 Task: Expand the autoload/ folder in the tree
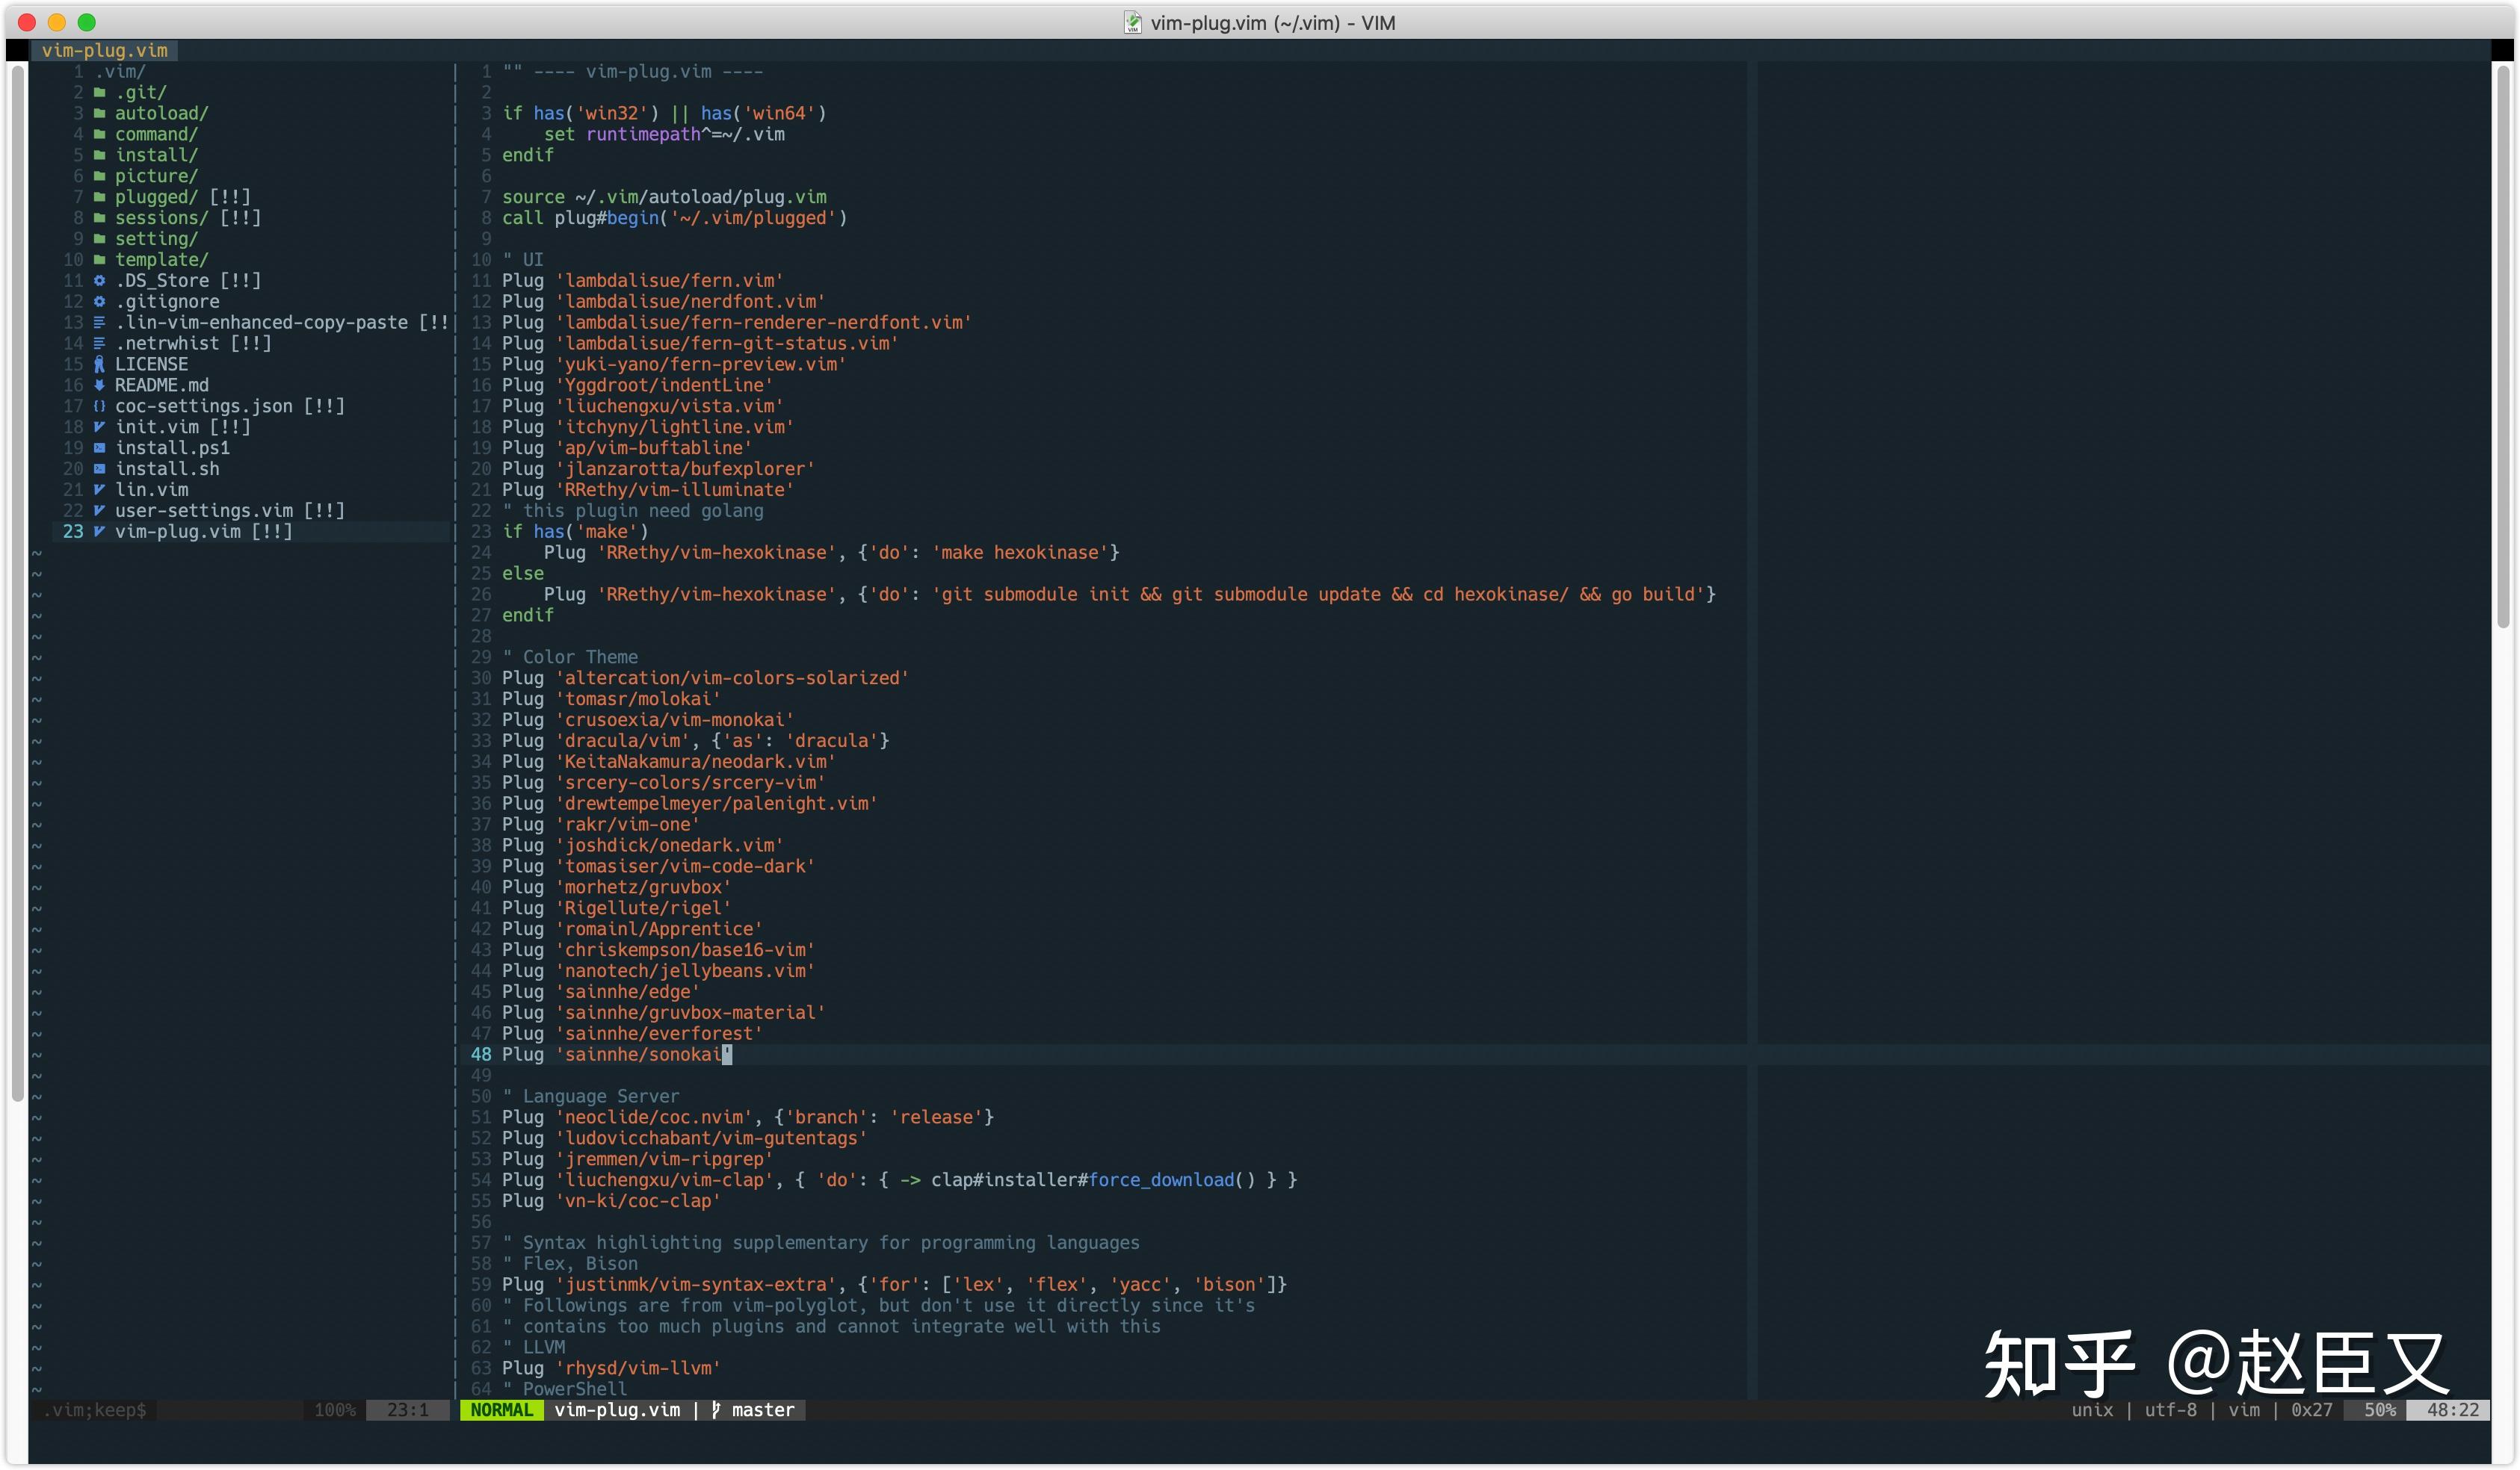160,114
